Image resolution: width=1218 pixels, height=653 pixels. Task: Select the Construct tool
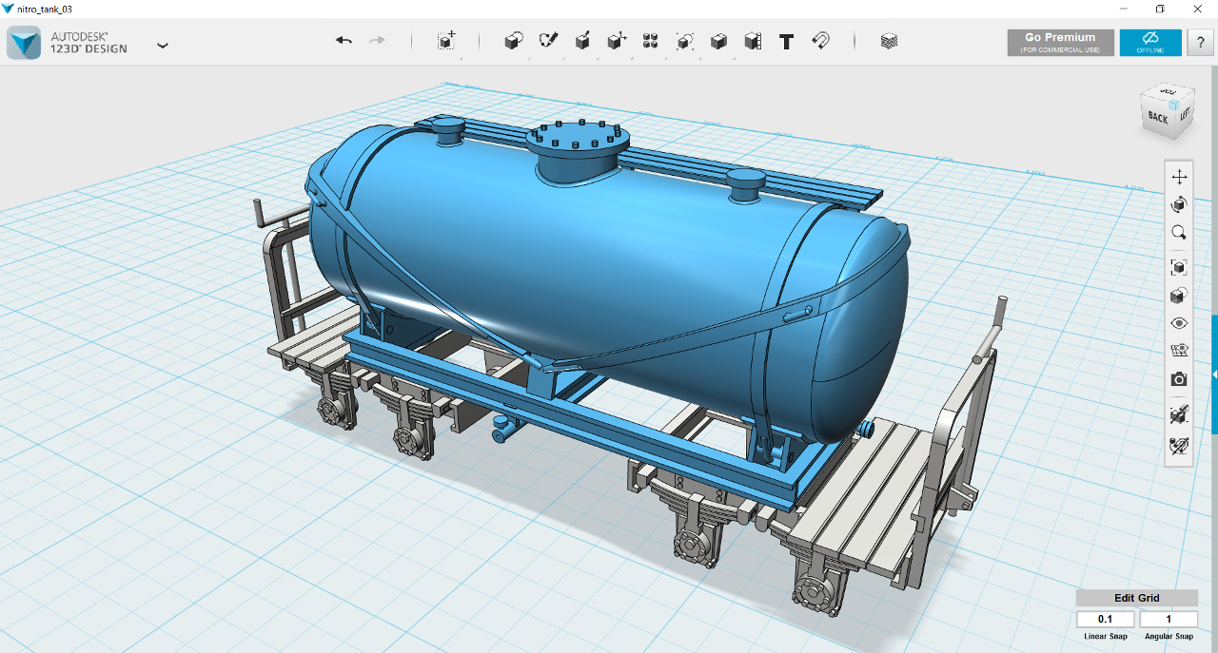582,41
